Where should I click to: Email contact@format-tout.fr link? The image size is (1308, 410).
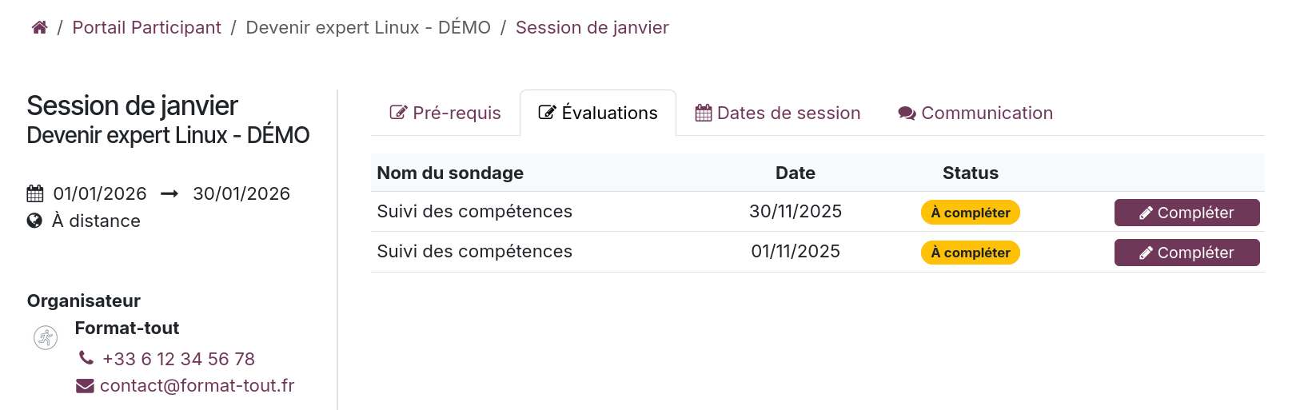click(x=197, y=386)
